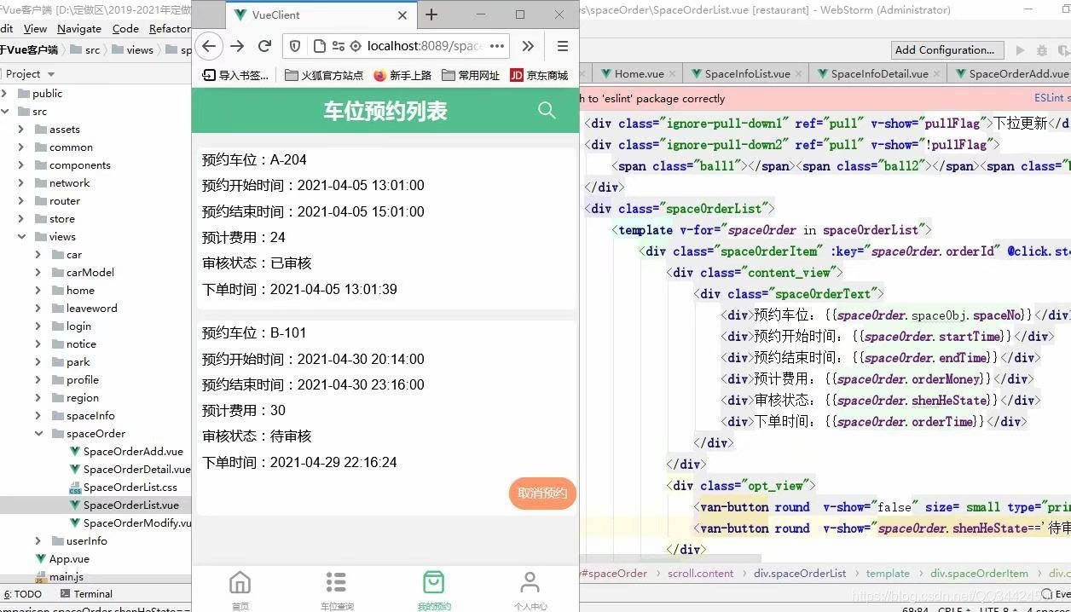This screenshot has height=612, width=1071.
Task: Open the Firefox hamburger menu
Action: point(562,46)
